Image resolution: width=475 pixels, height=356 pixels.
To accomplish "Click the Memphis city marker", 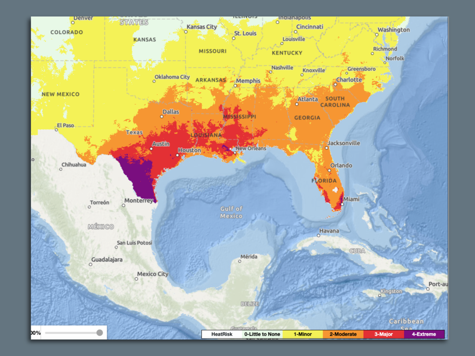I will (235, 85).
